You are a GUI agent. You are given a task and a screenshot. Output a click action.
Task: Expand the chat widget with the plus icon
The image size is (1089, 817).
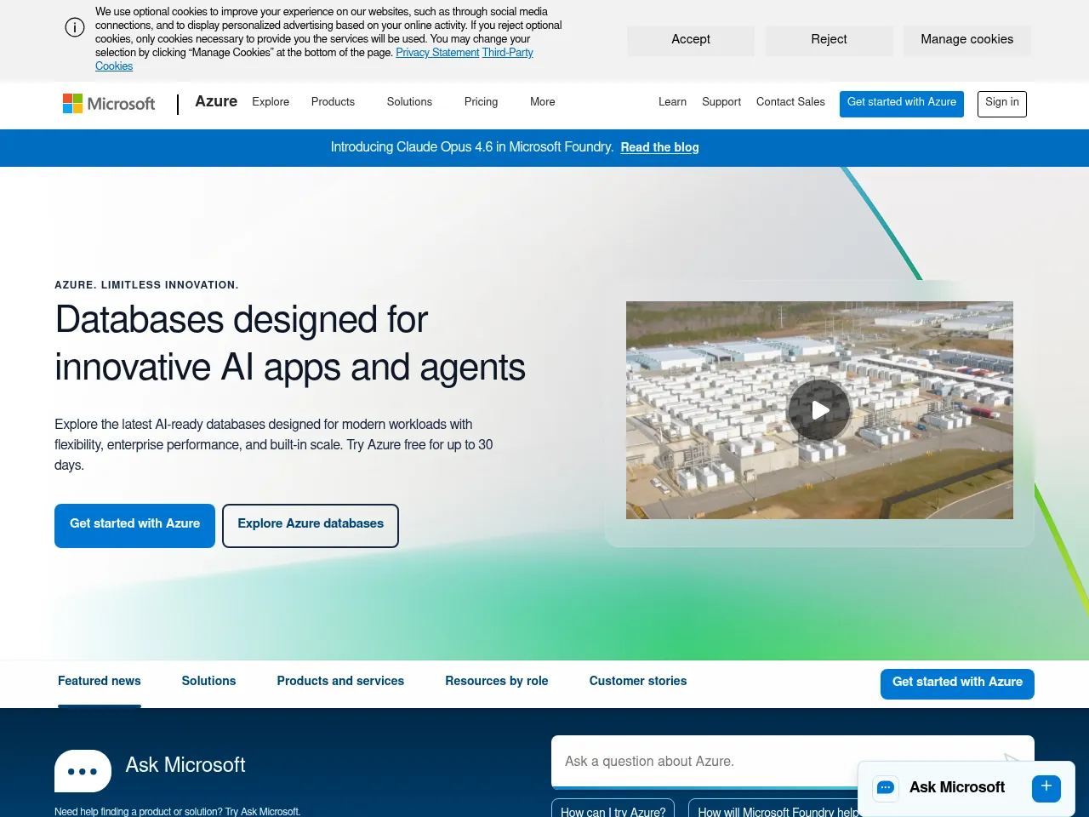pyautogui.click(x=1046, y=788)
